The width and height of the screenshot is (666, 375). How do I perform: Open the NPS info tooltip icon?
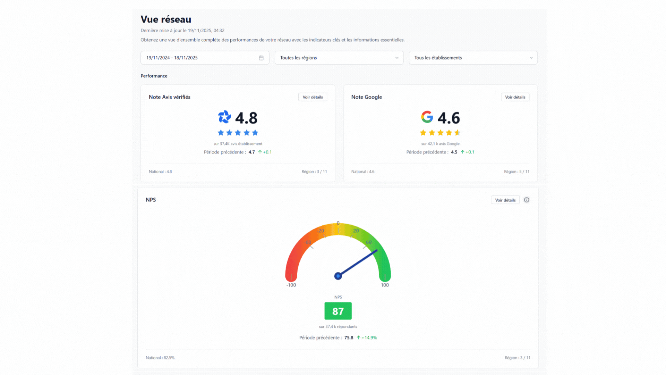(527, 200)
